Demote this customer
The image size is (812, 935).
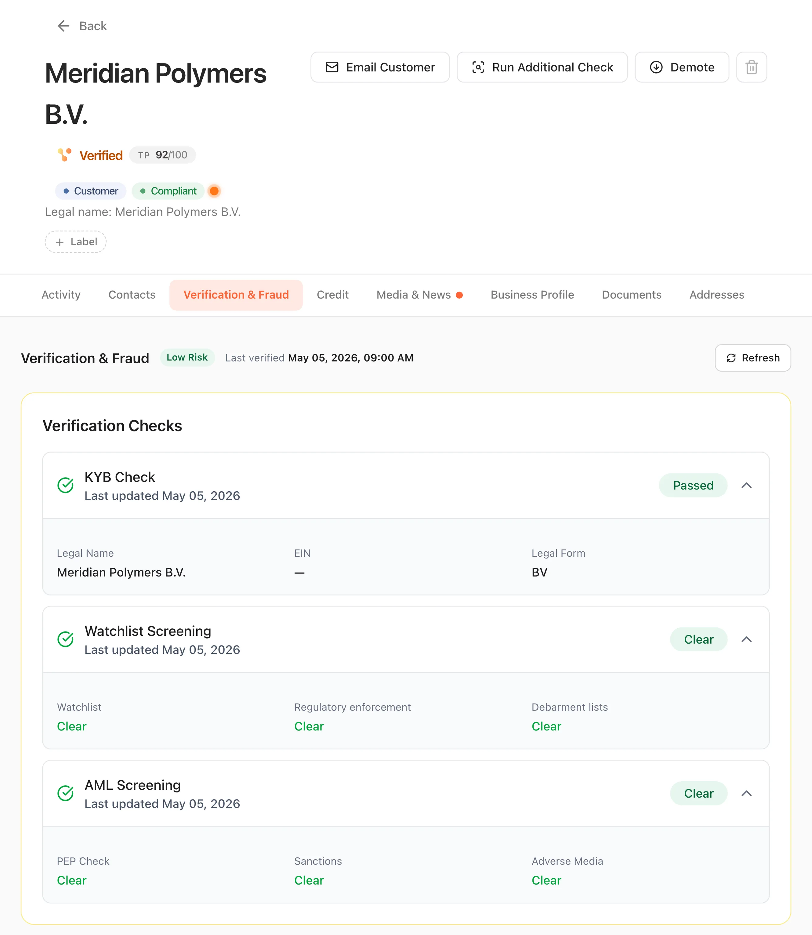click(681, 67)
